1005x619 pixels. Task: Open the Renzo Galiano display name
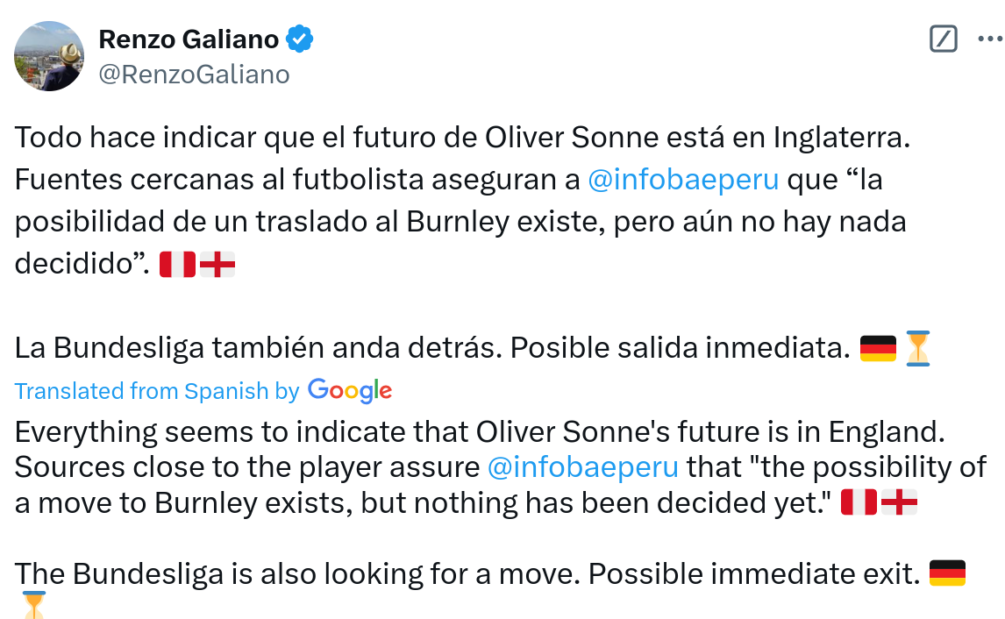tap(189, 39)
